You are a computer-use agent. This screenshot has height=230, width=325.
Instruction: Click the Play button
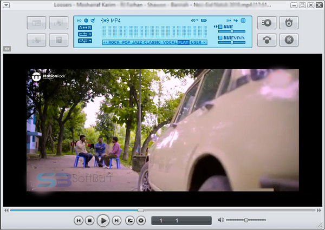pos(103,220)
